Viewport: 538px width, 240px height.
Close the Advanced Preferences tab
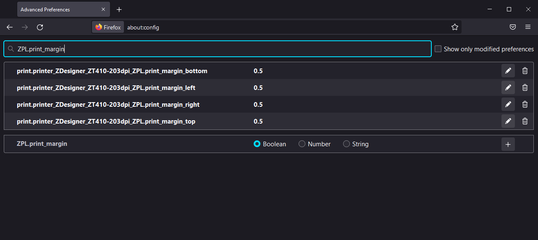[x=103, y=9]
